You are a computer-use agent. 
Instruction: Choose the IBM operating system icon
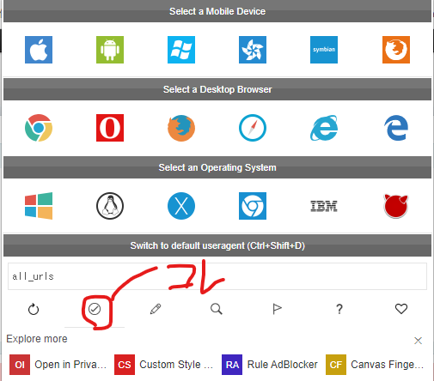coord(324,206)
